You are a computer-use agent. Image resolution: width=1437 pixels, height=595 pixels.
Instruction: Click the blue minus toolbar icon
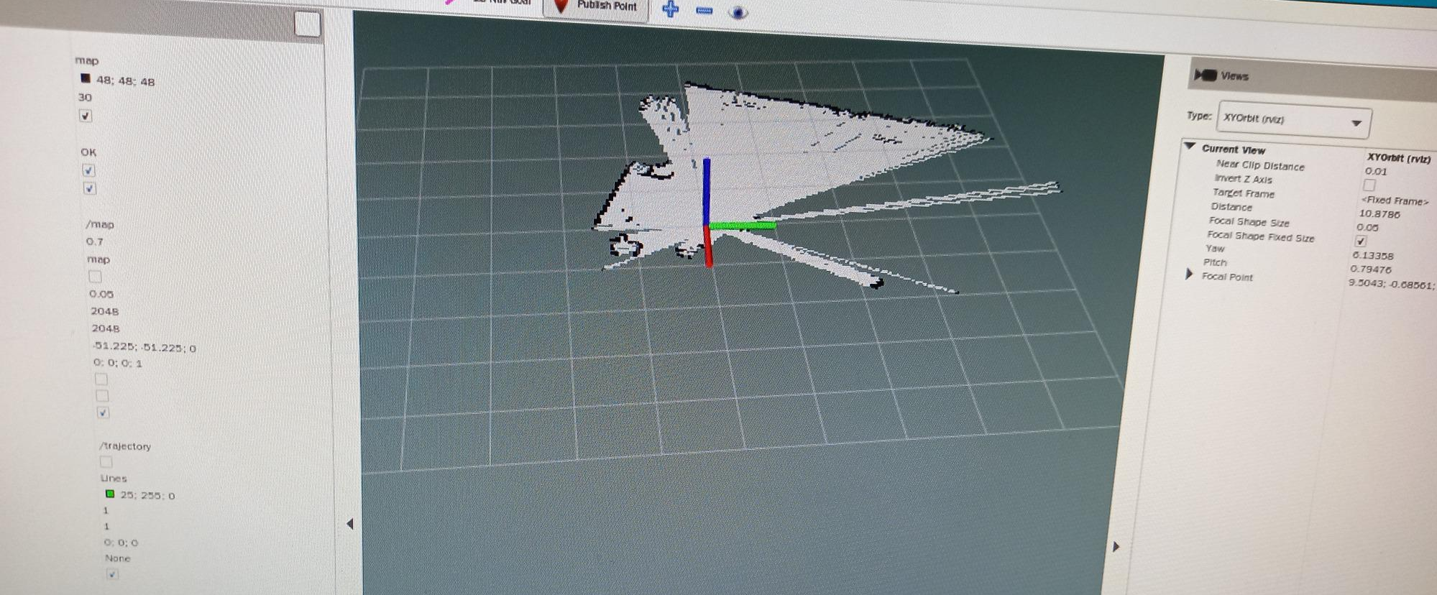coord(704,11)
